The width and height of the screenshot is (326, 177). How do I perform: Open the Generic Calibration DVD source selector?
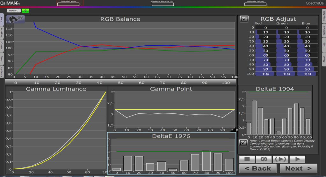point(163,3)
